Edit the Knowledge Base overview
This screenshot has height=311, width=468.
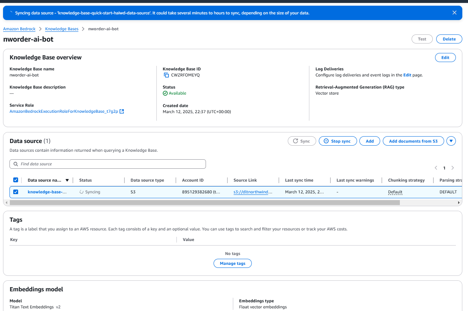(445, 58)
